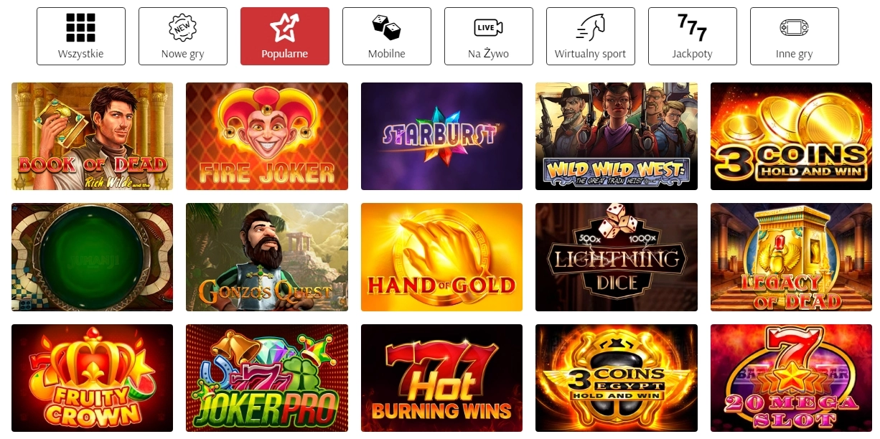880x439 pixels.
Task: Click the Popularne star icon tab
Action: [285, 36]
